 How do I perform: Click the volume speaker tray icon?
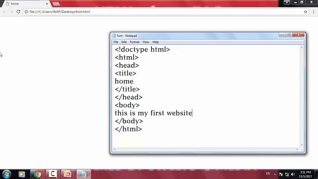point(293,175)
